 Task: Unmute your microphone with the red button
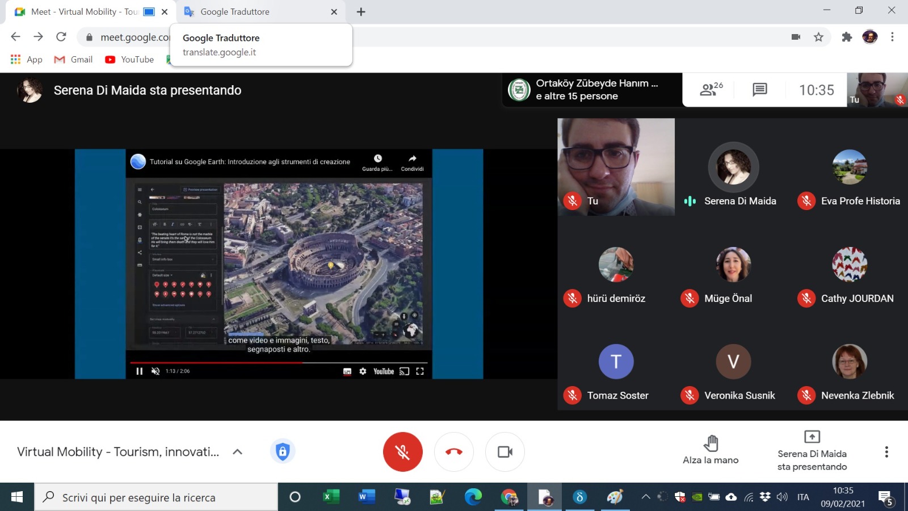click(402, 452)
